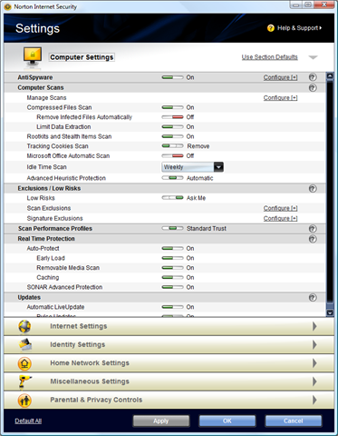Expand Home Network Settings arrow
The height and width of the screenshot is (436, 338).
(314, 363)
